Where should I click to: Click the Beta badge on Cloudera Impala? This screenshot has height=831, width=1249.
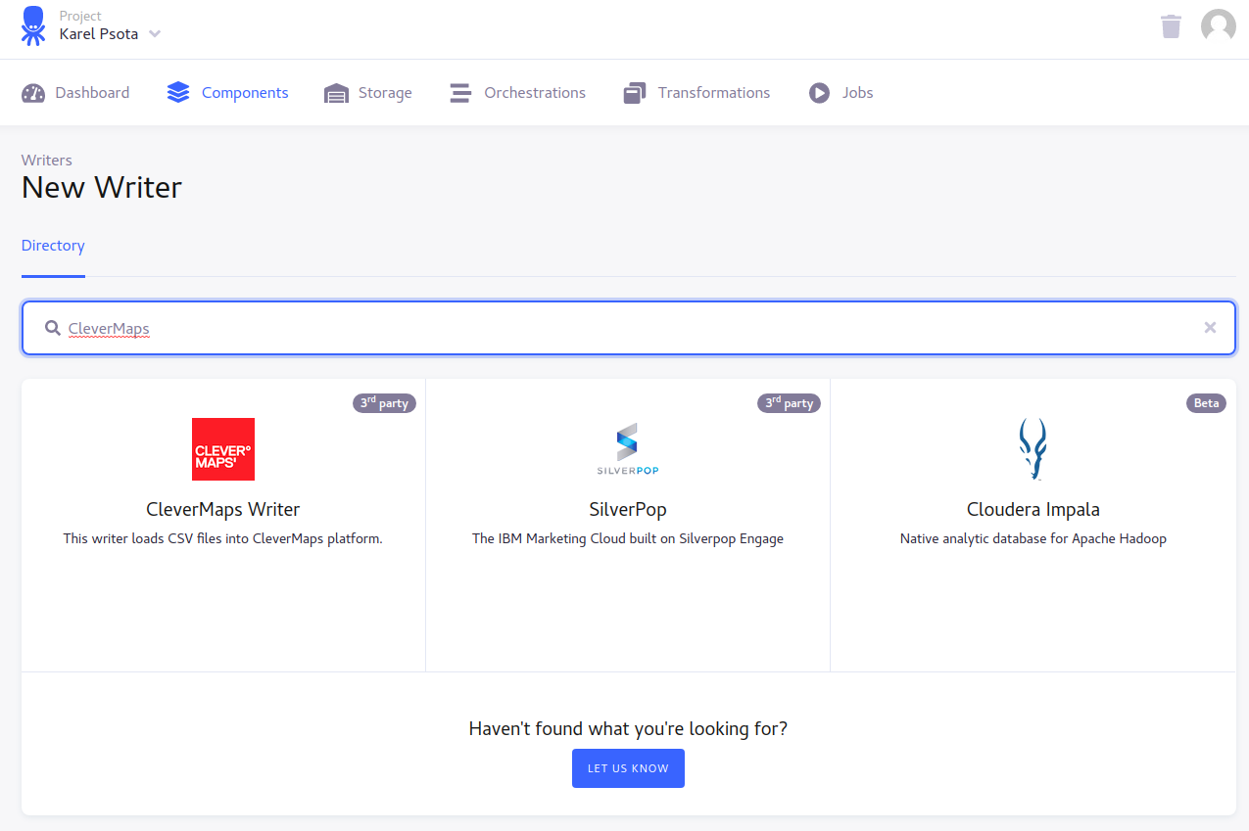1206,403
